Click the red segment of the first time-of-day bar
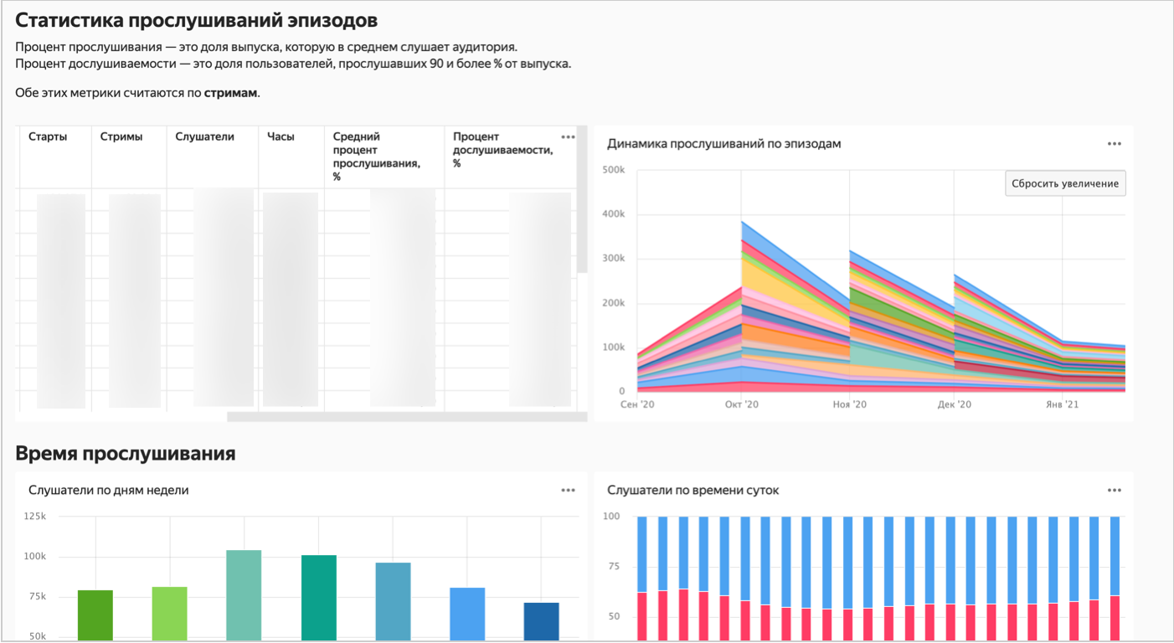Viewport: 1174px width, 643px height. pos(642,616)
